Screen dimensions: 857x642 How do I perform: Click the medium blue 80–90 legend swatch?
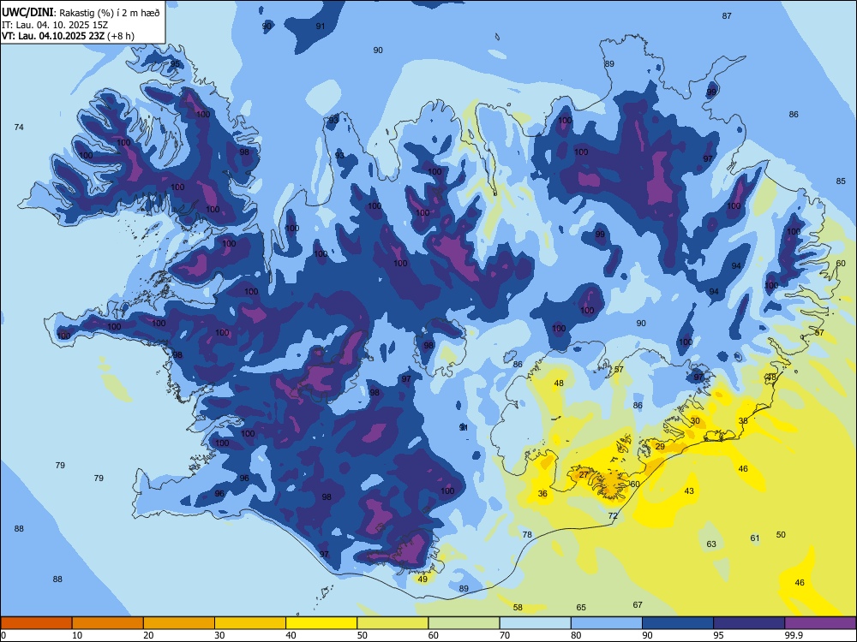pyautogui.click(x=607, y=623)
